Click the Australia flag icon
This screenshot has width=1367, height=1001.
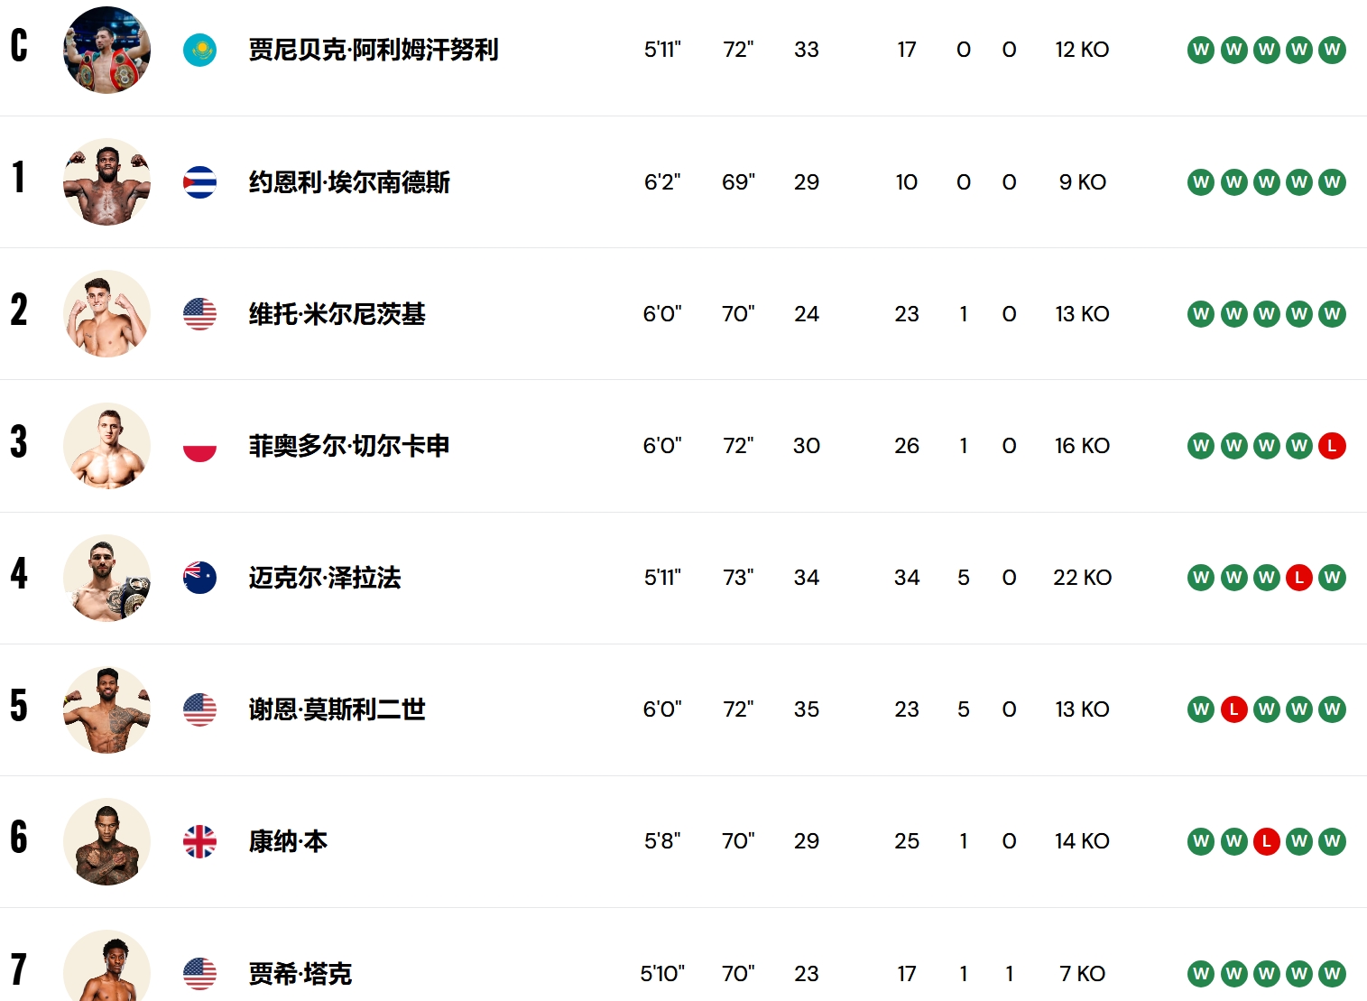coord(199,578)
